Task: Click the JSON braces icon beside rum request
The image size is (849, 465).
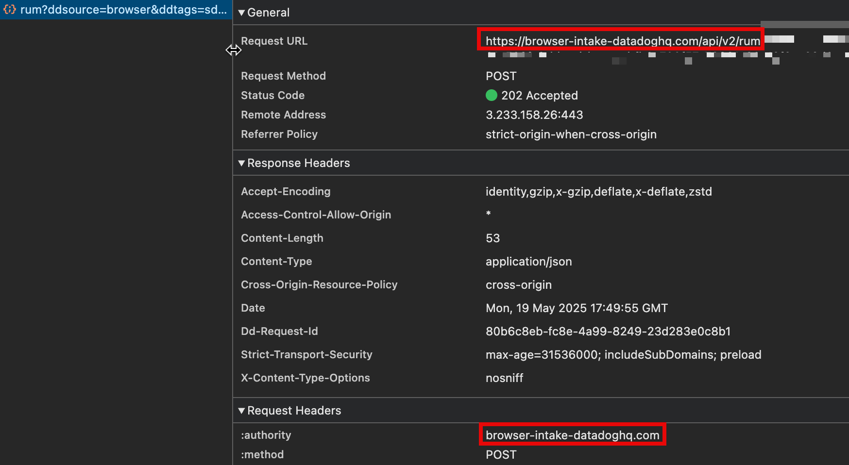Action: point(10,10)
